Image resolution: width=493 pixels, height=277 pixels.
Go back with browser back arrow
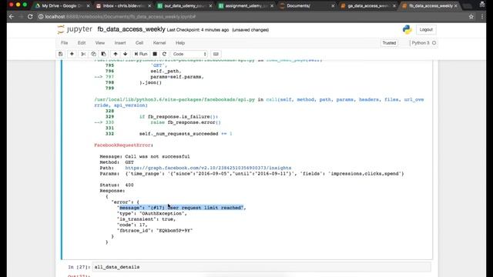pyautogui.click(x=12, y=17)
